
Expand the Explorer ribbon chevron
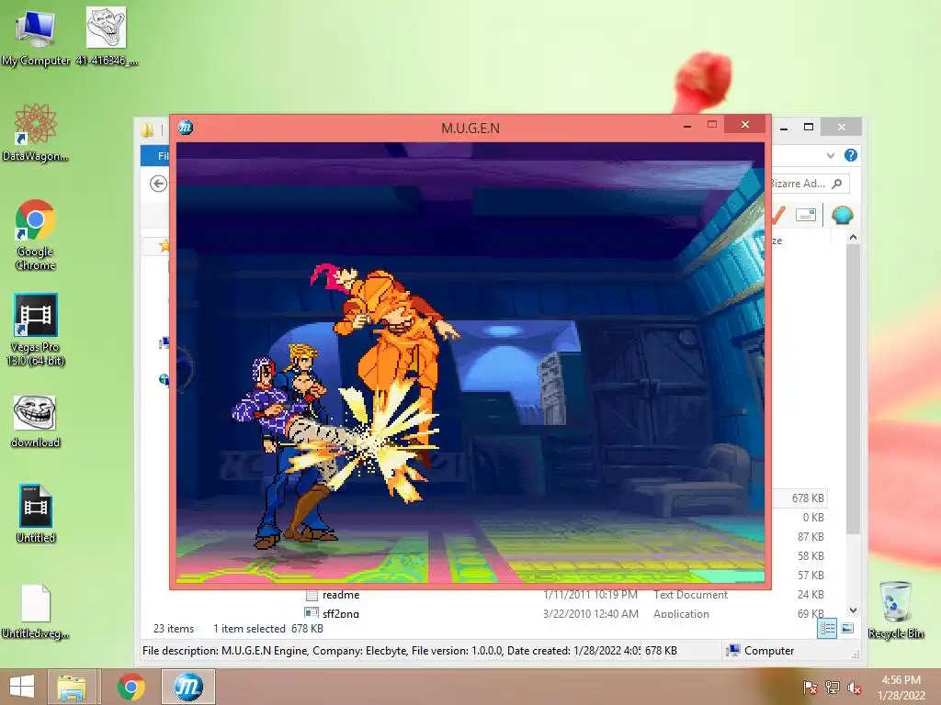(831, 155)
